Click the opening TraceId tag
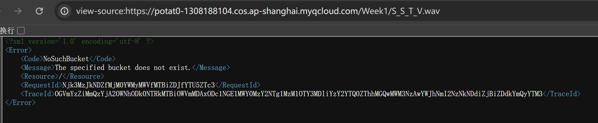 [38, 94]
